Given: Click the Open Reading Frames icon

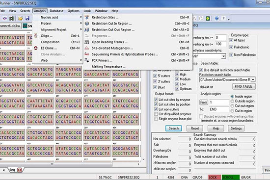Looking at the screenshot, I should tap(87, 42).
